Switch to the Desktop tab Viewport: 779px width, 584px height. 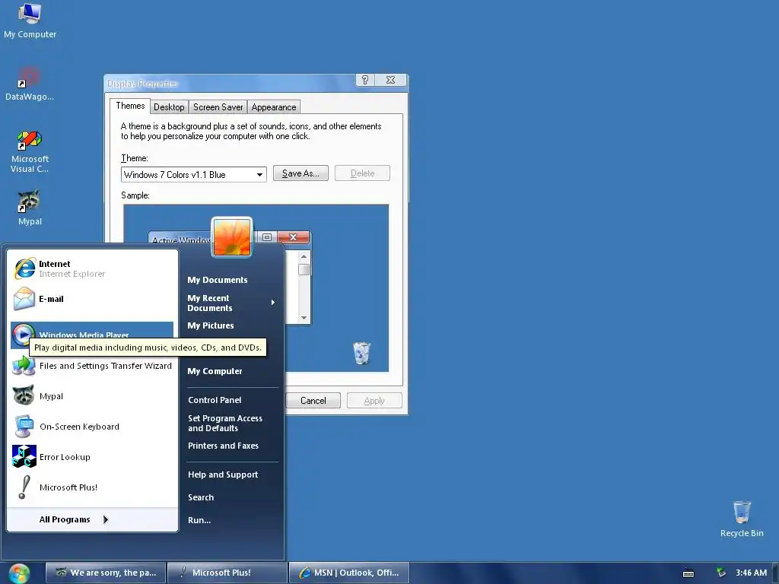tap(169, 107)
